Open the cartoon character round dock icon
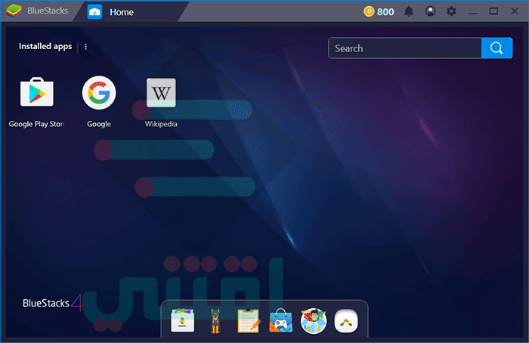 click(x=314, y=321)
